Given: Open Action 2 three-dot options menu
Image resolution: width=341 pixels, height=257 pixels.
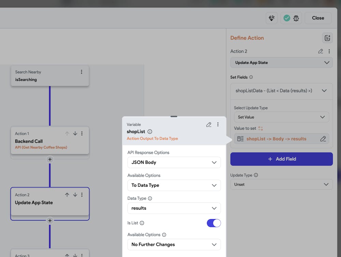Looking at the screenshot, I should [x=329, y=51].
